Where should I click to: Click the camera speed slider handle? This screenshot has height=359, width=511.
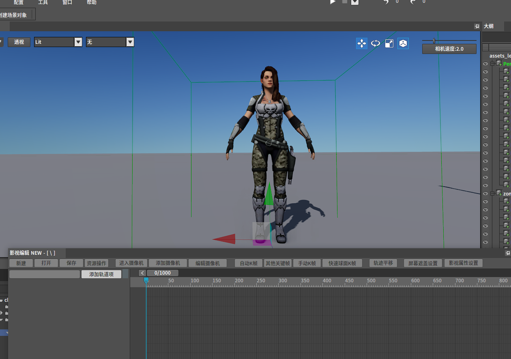pos(434,41)
